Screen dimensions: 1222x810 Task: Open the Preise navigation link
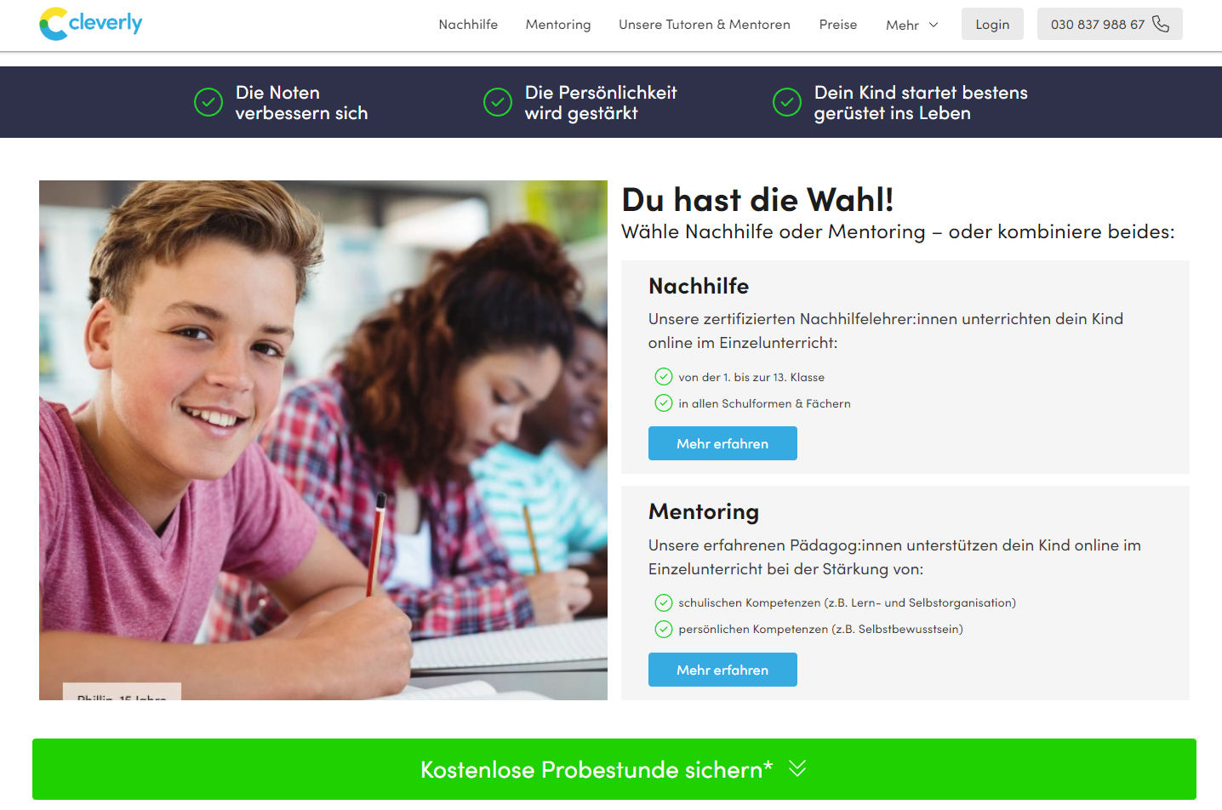pos(838,25)
